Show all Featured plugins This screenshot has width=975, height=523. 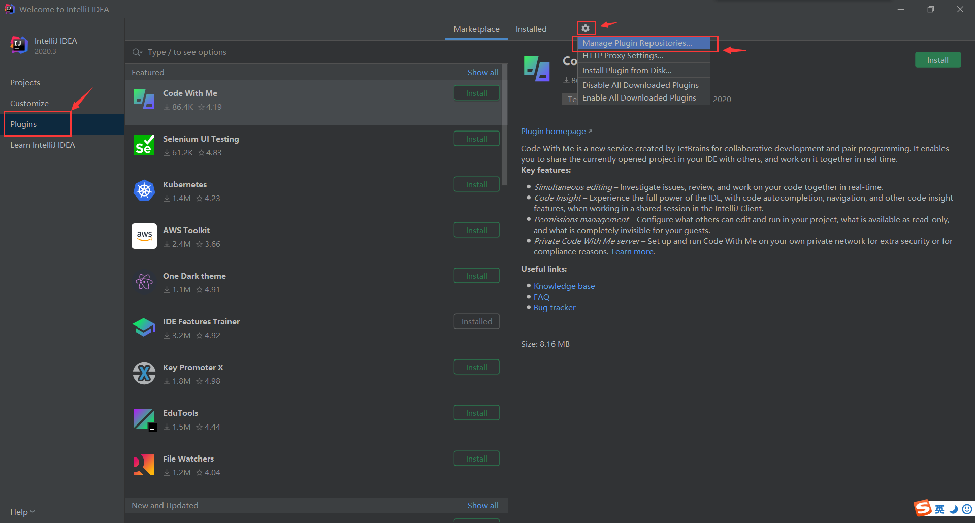(x=482, y=73)
